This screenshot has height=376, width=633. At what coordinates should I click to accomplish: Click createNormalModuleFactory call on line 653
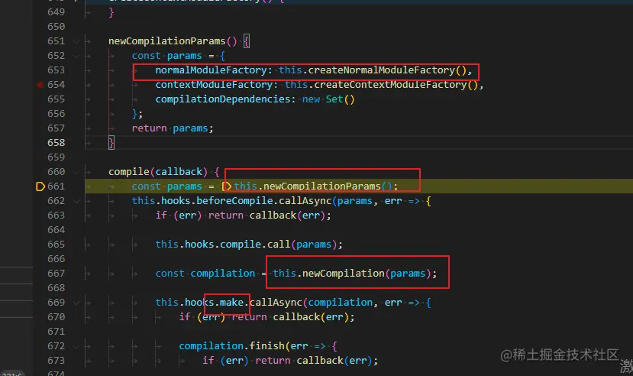[382, 70]
